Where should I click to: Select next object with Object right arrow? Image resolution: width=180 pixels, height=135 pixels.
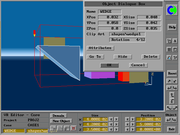click(x=175, y=120)
